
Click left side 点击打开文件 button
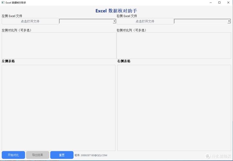(30, 21)
